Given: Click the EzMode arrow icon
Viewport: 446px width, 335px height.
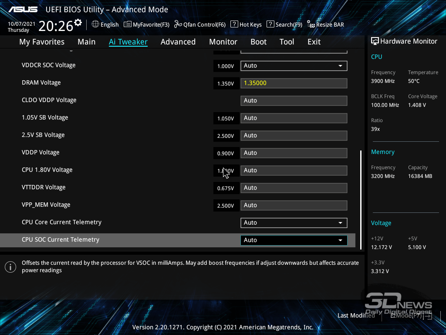Looking at the screenshot, I should tap(428, 316).
